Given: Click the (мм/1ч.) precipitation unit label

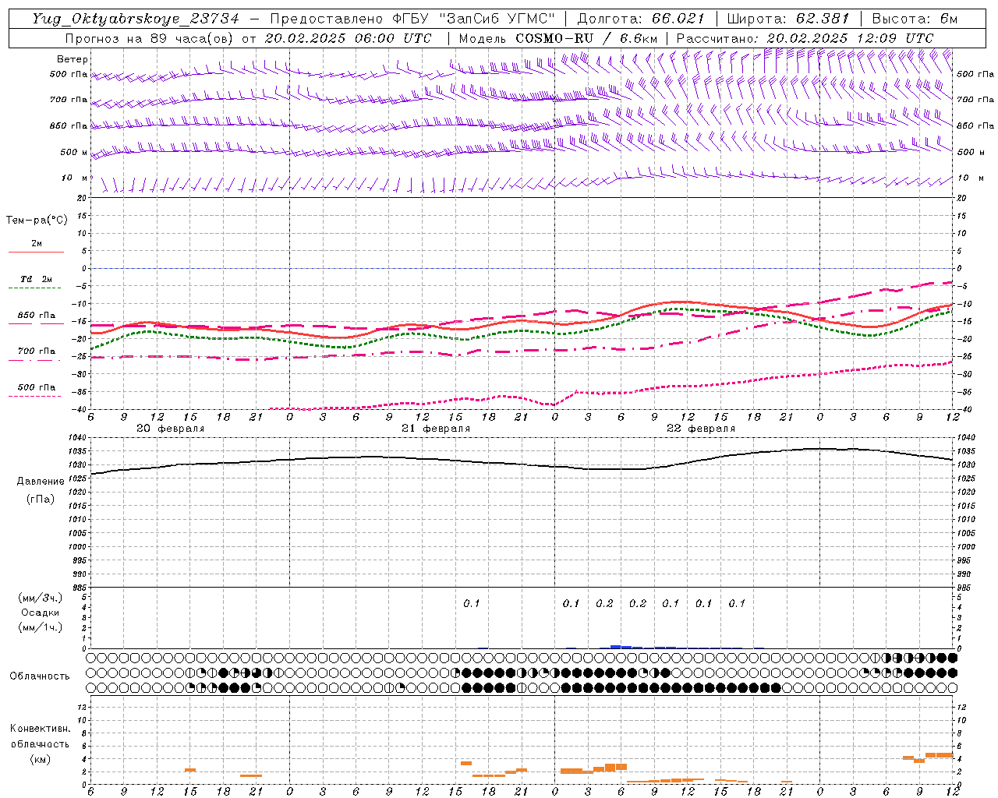Looking at the screenshot, I should click(41, 627).
